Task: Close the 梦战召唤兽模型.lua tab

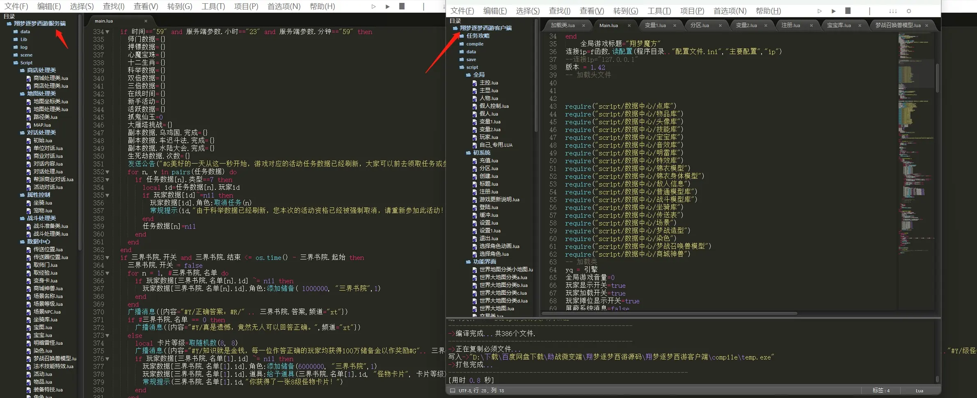Action: pos(927,25)
